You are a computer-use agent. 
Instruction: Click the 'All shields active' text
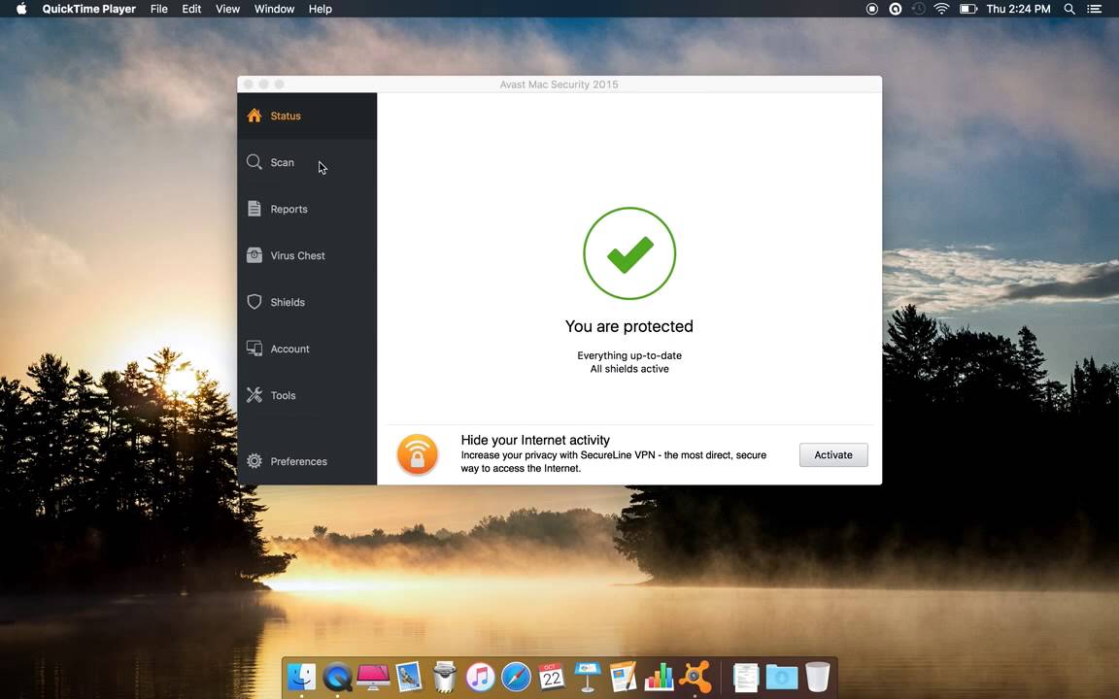(x=629, y=369)
